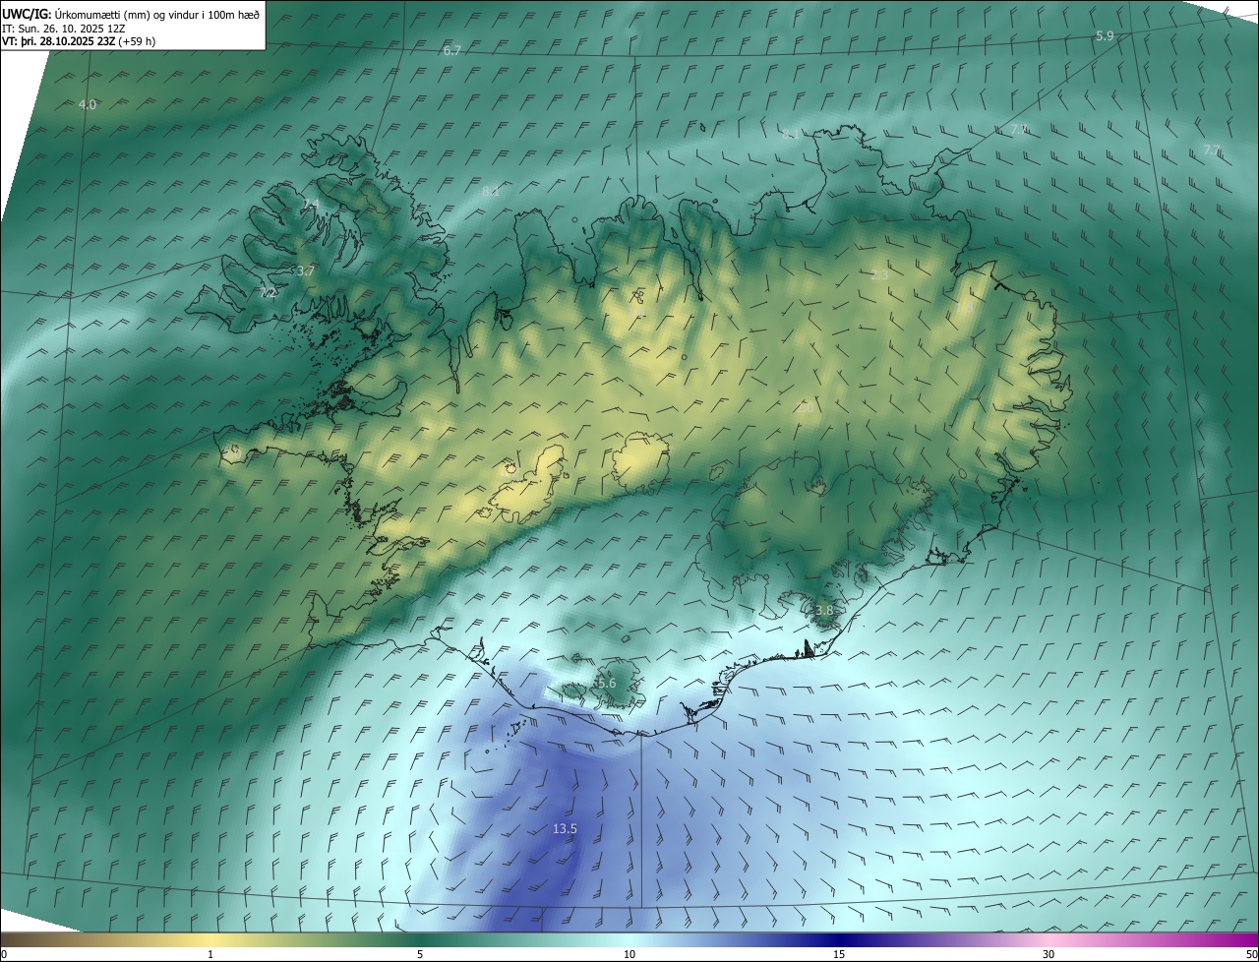
Task: Click the 7.4 value label over Westfjords
Action: 311,204
